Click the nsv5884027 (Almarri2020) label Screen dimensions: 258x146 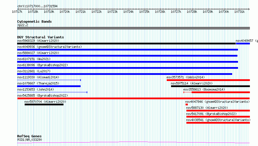tap(38, 53)
